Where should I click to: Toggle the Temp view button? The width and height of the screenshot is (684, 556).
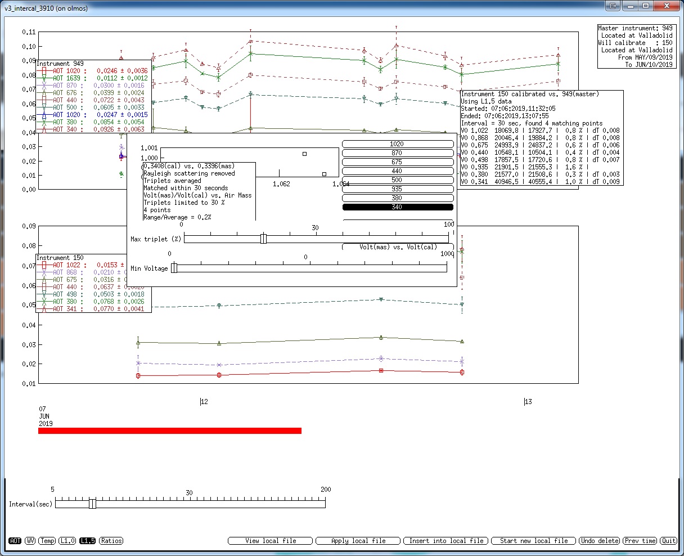click(x=47, y=541)
